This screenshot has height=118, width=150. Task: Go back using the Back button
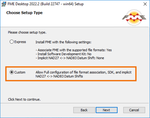click(84, 110)
